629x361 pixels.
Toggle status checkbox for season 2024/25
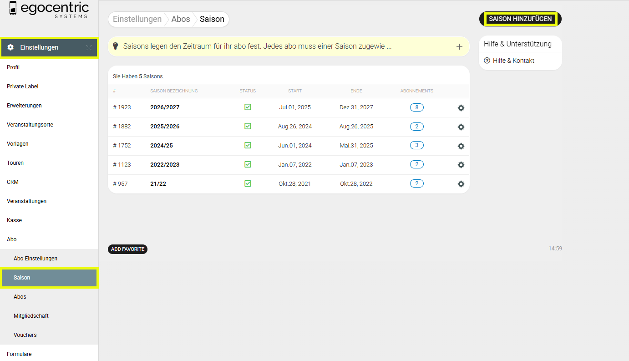(248, 145)
